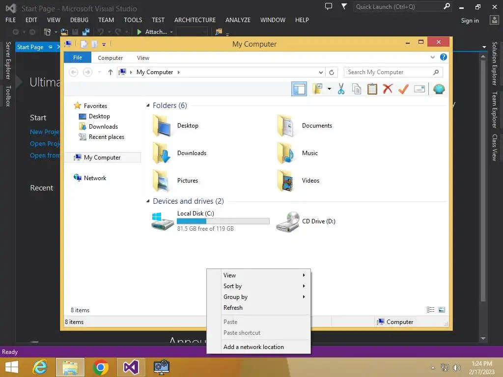The height and width of the screenshot is (377, 503).
Task: Choose Refresh from the context menu
Action: click(x=258, y=308)
